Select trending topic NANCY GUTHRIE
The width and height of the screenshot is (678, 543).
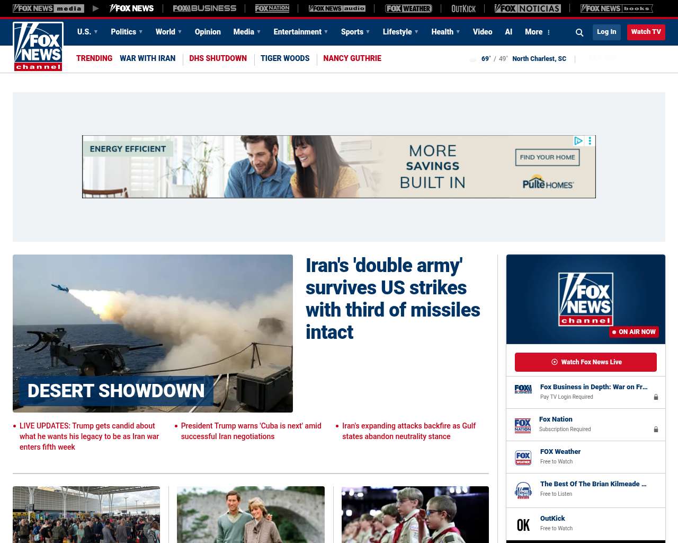tap(352, 58)
